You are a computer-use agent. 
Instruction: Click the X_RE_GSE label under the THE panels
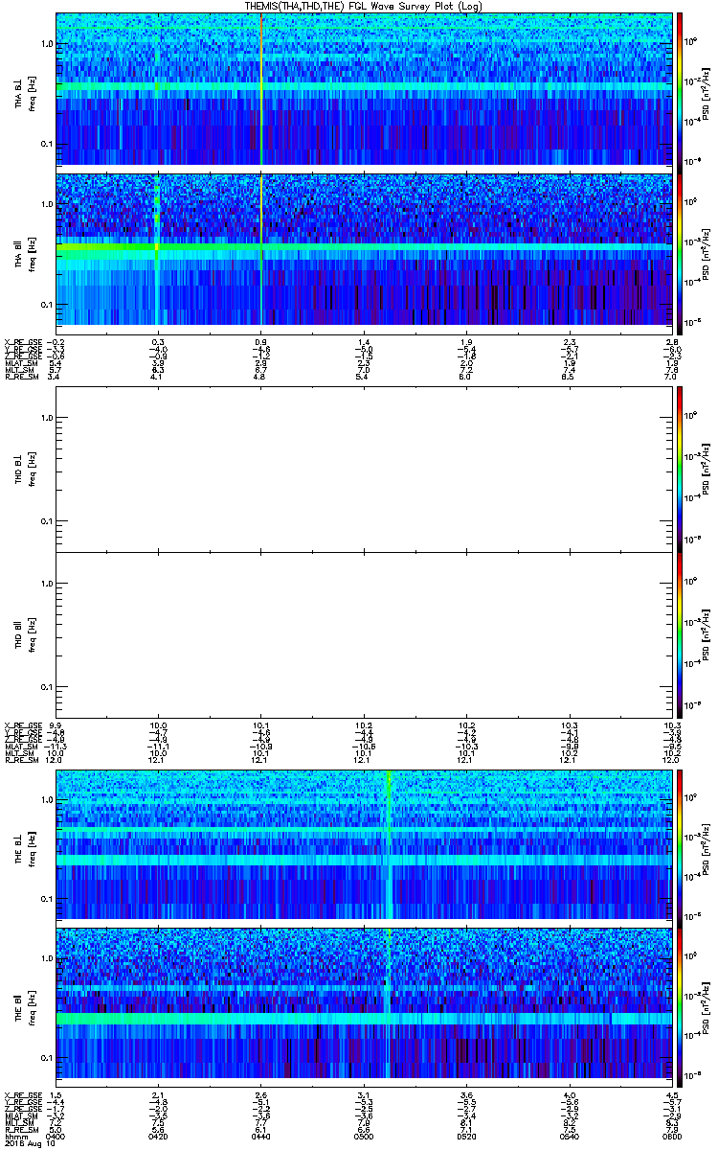point(21,1095)
